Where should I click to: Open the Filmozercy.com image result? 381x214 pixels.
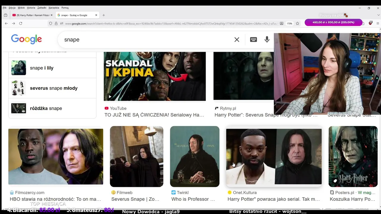(56, 157)
